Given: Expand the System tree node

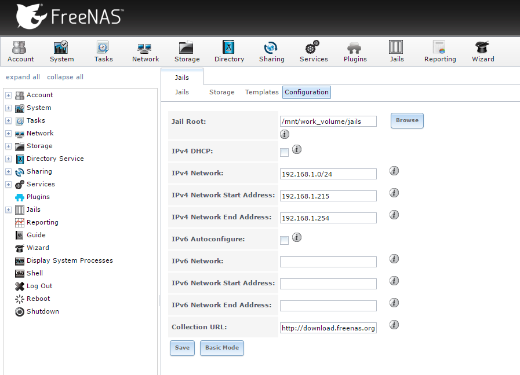Looking at the screenshot, I should click(8, 108).
